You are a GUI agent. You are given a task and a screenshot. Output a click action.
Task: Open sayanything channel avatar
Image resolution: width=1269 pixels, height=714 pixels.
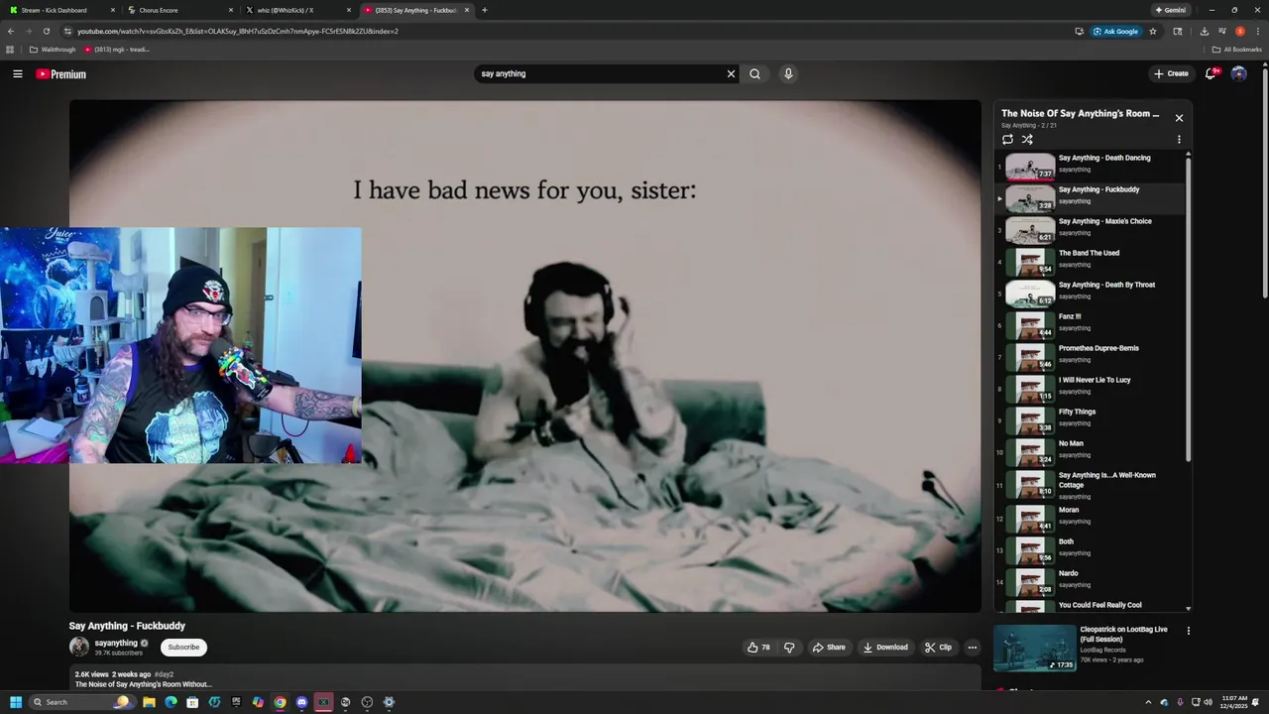79,647
